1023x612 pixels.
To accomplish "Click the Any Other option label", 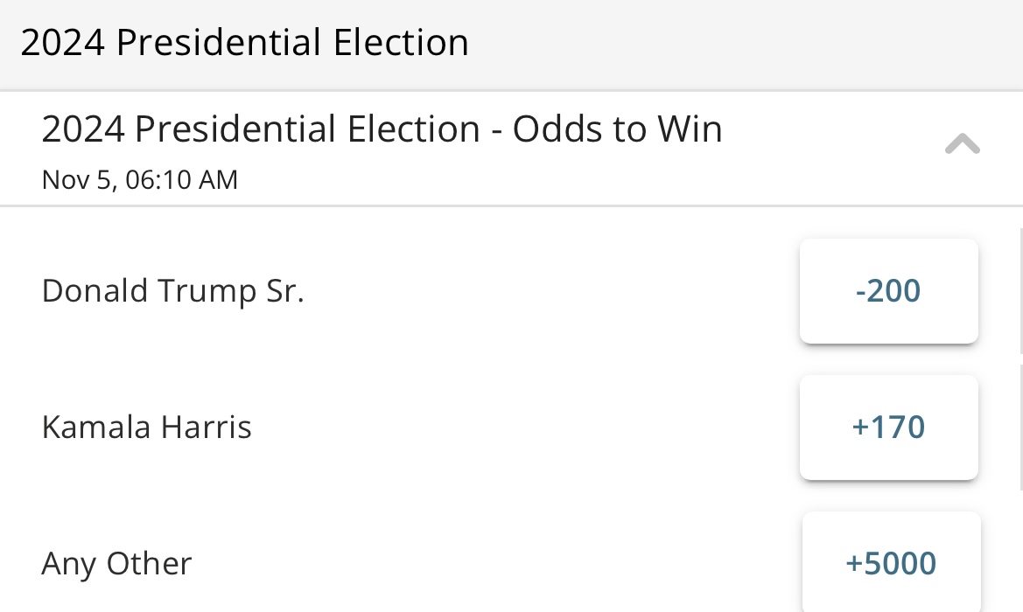I will point(116,563).
